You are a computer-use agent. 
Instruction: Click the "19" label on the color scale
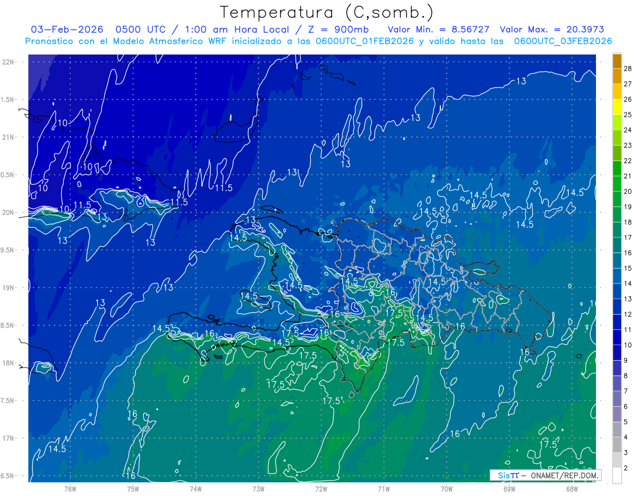pos(628,207)
